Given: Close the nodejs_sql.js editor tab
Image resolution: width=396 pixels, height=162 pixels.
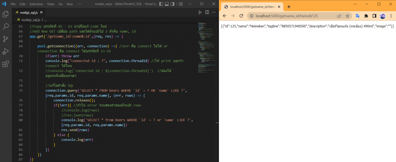Looking at the screenshot, I should click(x=41, y=12).
